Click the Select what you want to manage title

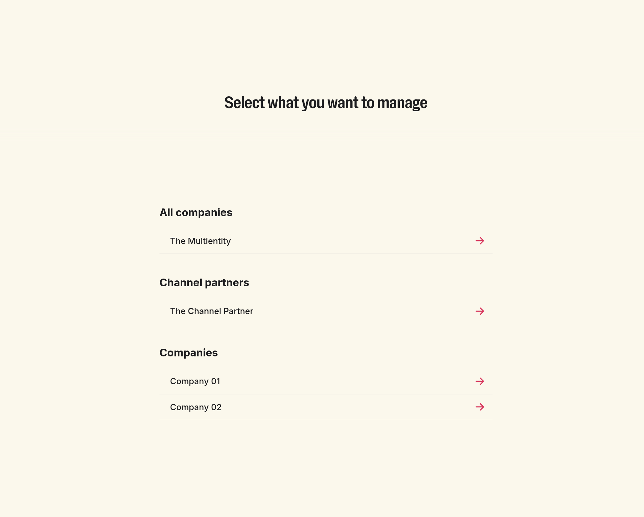point(326,103)
